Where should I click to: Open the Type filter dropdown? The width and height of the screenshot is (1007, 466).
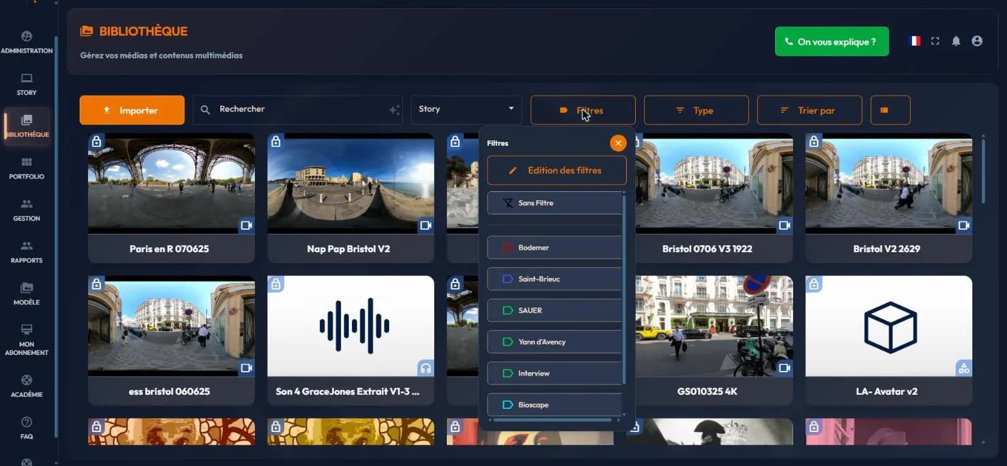click(696, 110)
